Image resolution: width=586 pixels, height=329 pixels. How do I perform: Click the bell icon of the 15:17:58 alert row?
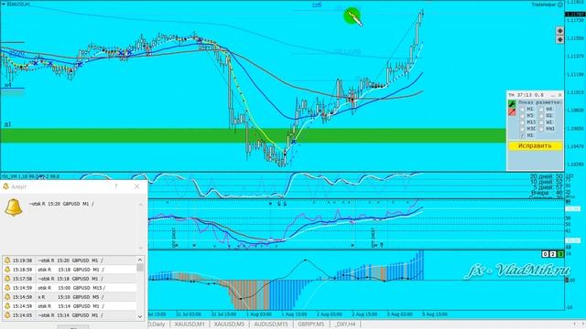(x=7, y=278)
